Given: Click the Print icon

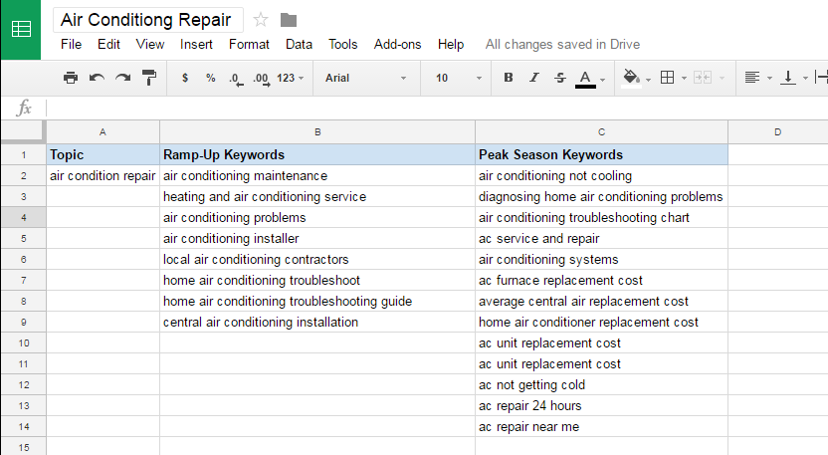Looking at the screenshot, I should [x=71, y=78].
